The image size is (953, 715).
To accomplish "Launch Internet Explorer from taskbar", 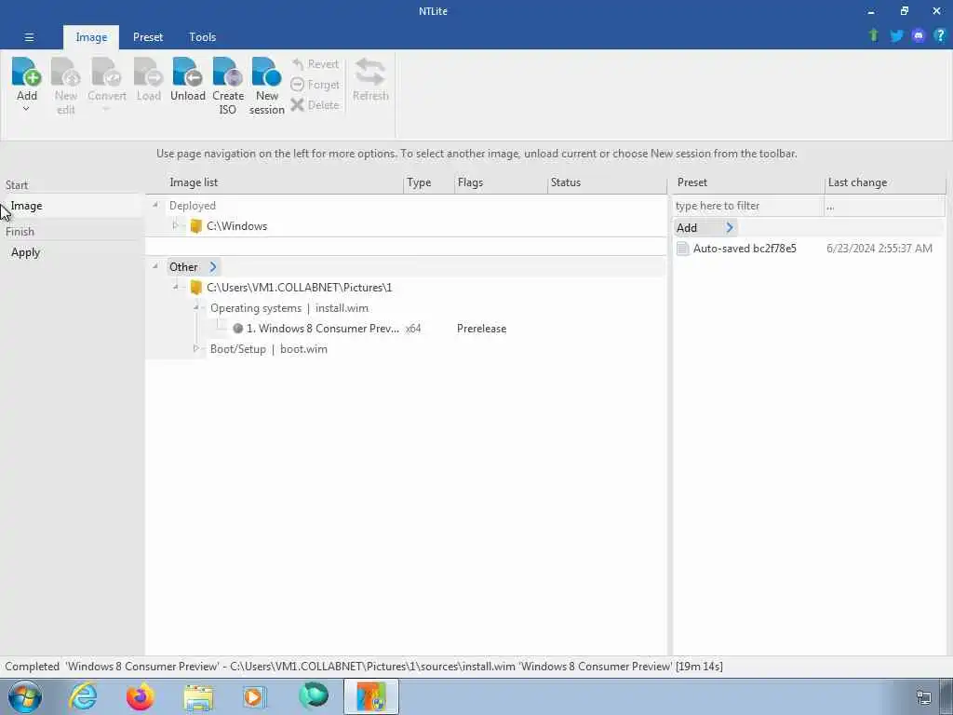I will coord(83,696).
